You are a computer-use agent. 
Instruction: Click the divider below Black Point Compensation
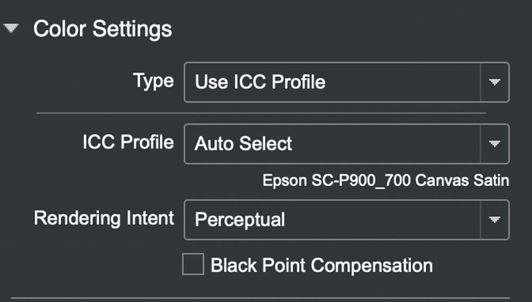tap(261, 298)
